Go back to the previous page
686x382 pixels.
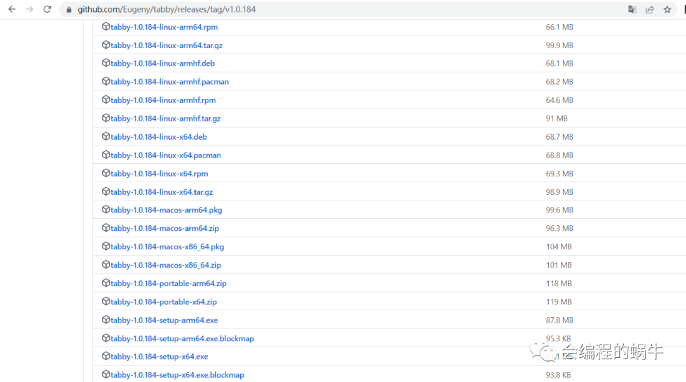click(12, 9)
